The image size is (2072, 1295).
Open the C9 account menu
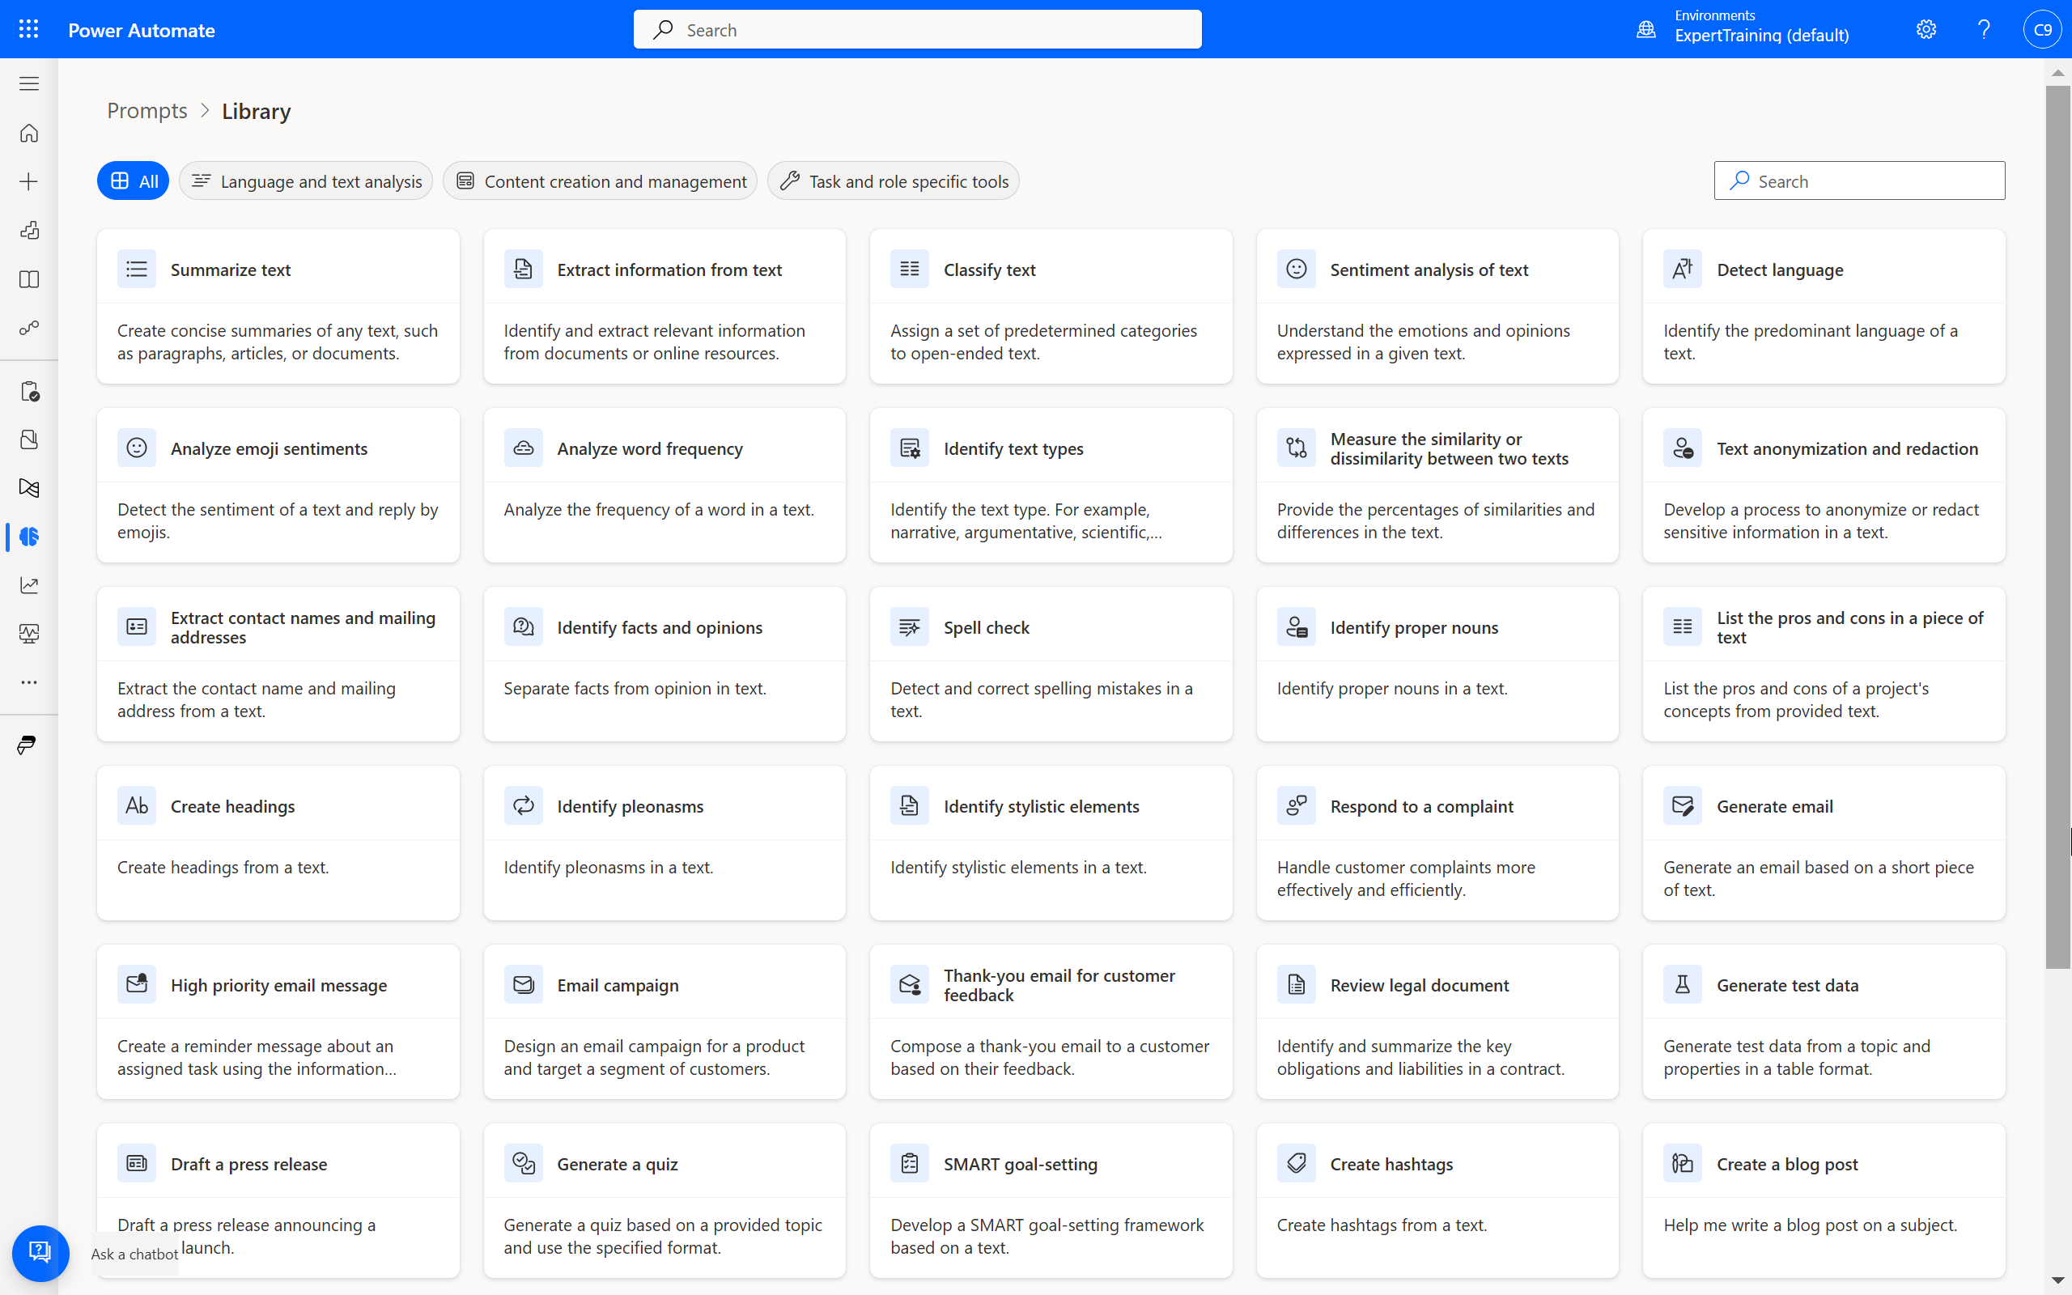[x=2043, y=28]
